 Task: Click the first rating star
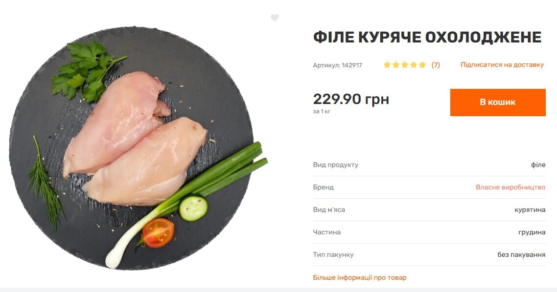[387, 65]
